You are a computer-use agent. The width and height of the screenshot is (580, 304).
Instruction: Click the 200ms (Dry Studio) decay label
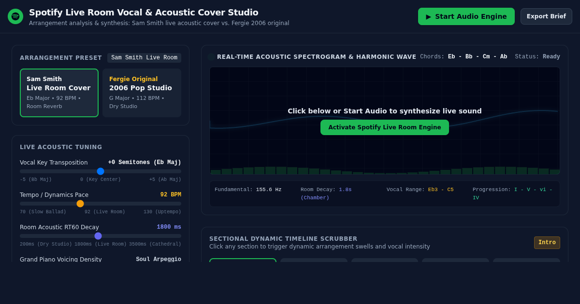coord(46,245)
